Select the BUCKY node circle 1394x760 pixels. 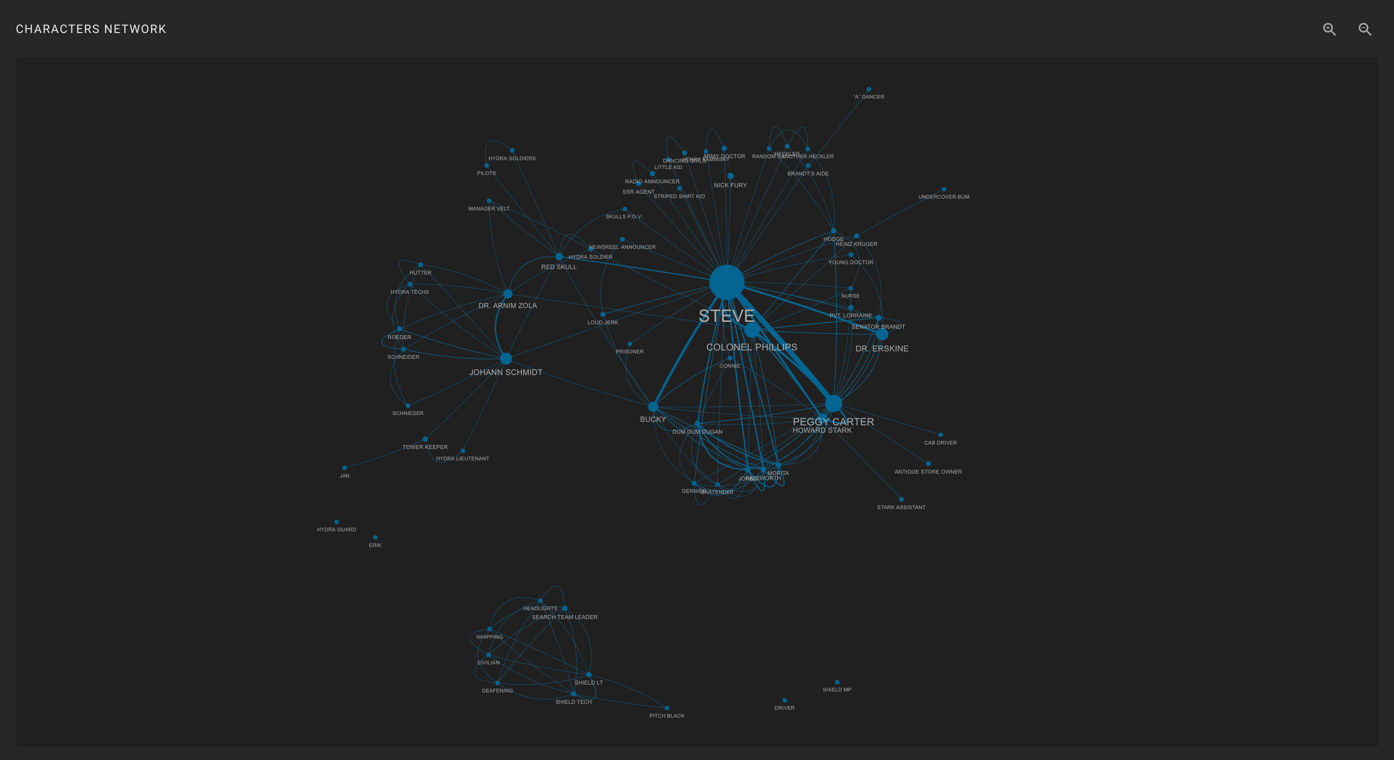pos(653,407)
